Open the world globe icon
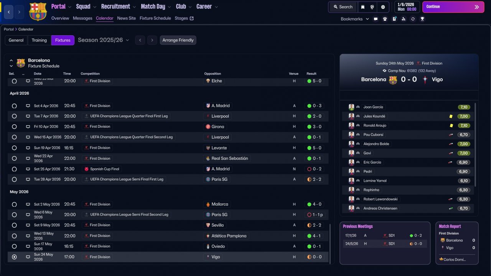 click(372, 7)
